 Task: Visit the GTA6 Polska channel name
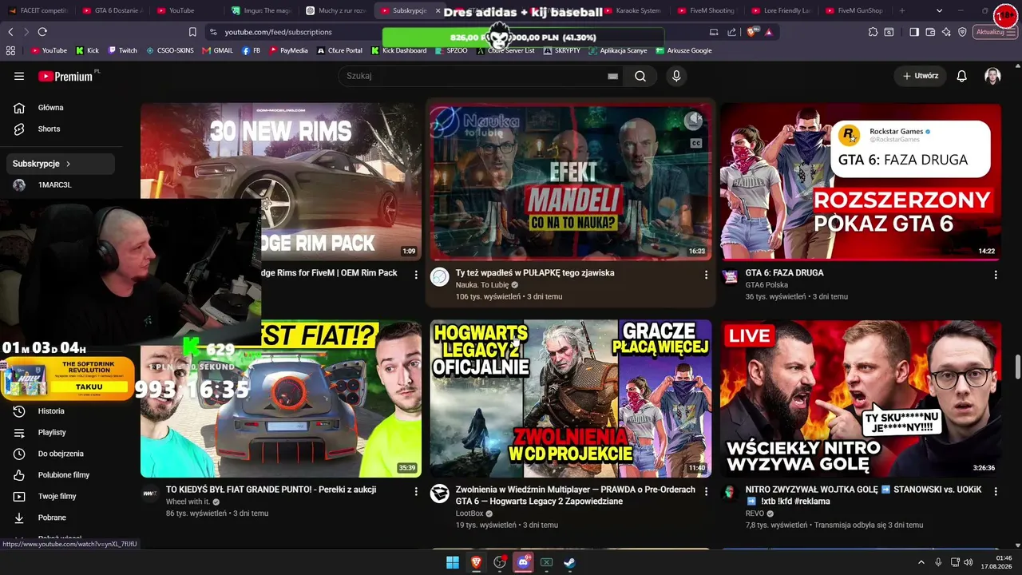[766, 285]
